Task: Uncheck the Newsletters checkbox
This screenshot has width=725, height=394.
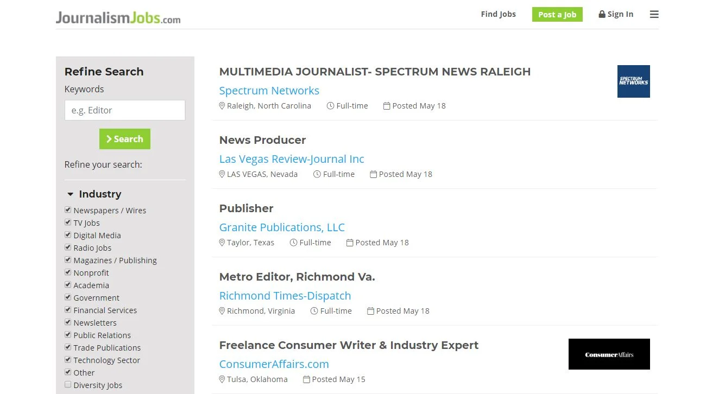Action: [68, 322]
